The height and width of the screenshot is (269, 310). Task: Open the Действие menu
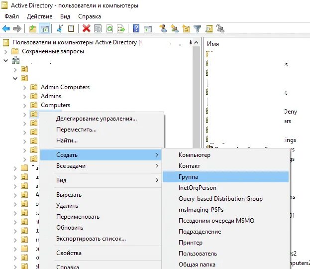tap(39, 16)
